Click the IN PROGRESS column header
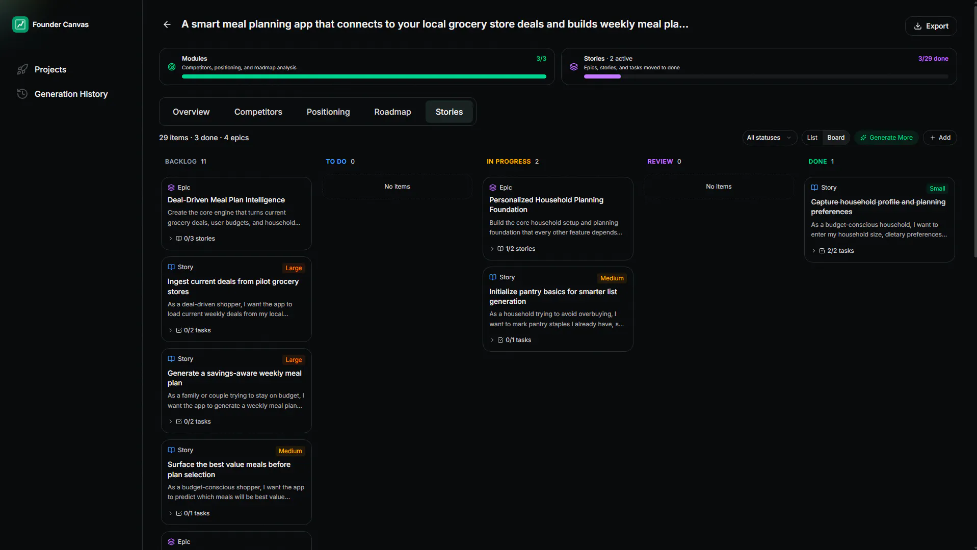 pos(512,162)
